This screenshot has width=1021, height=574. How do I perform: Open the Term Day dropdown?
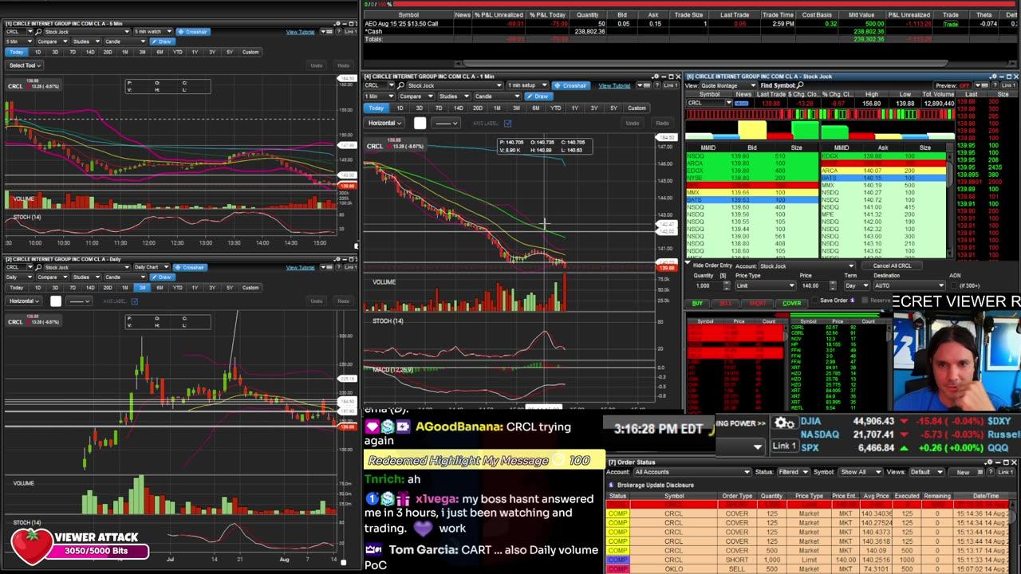point(857,285)
